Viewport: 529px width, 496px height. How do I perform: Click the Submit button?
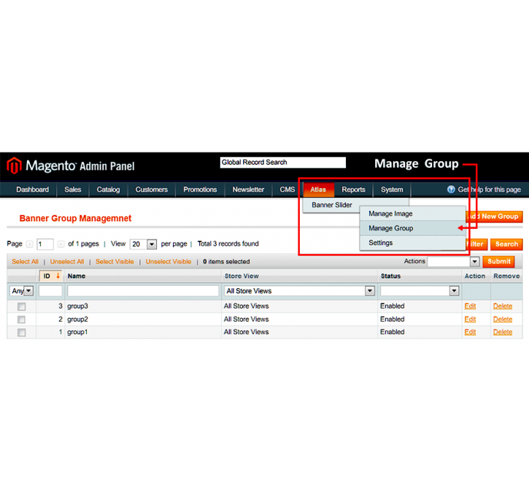[498, 261]
